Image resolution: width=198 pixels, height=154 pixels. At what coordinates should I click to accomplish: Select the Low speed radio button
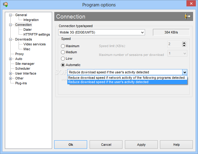tap(63, 58)
